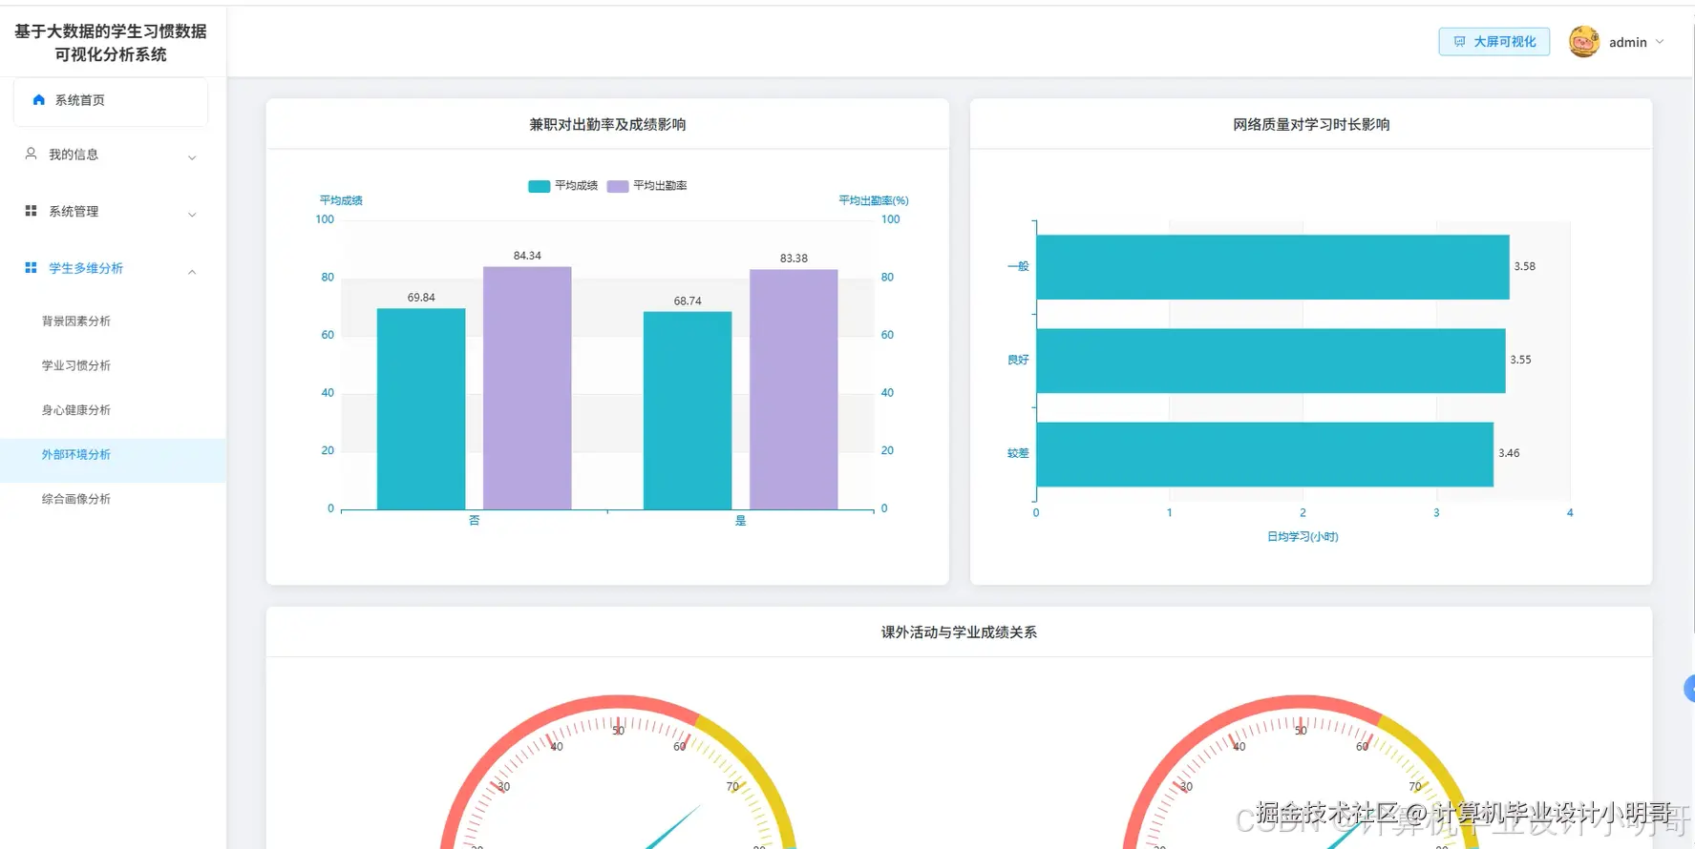The width and height of the screenshot is (1695, 849).
Task: Click the 平均出勤率(%) axis label
Action: coord(874,200)
